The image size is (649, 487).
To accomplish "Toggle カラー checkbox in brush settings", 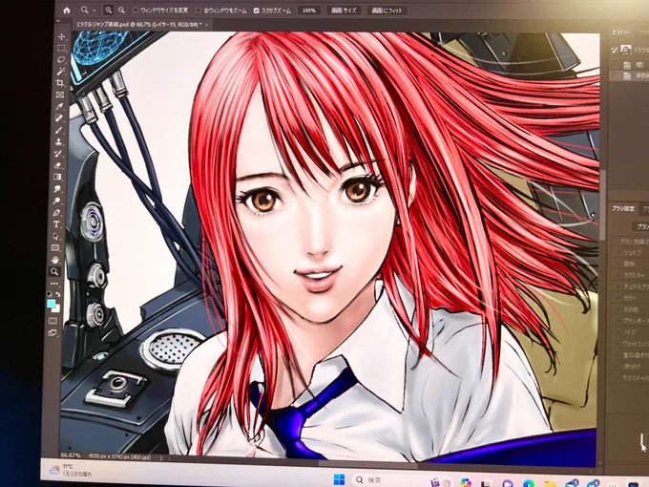I will click(618, 297).
